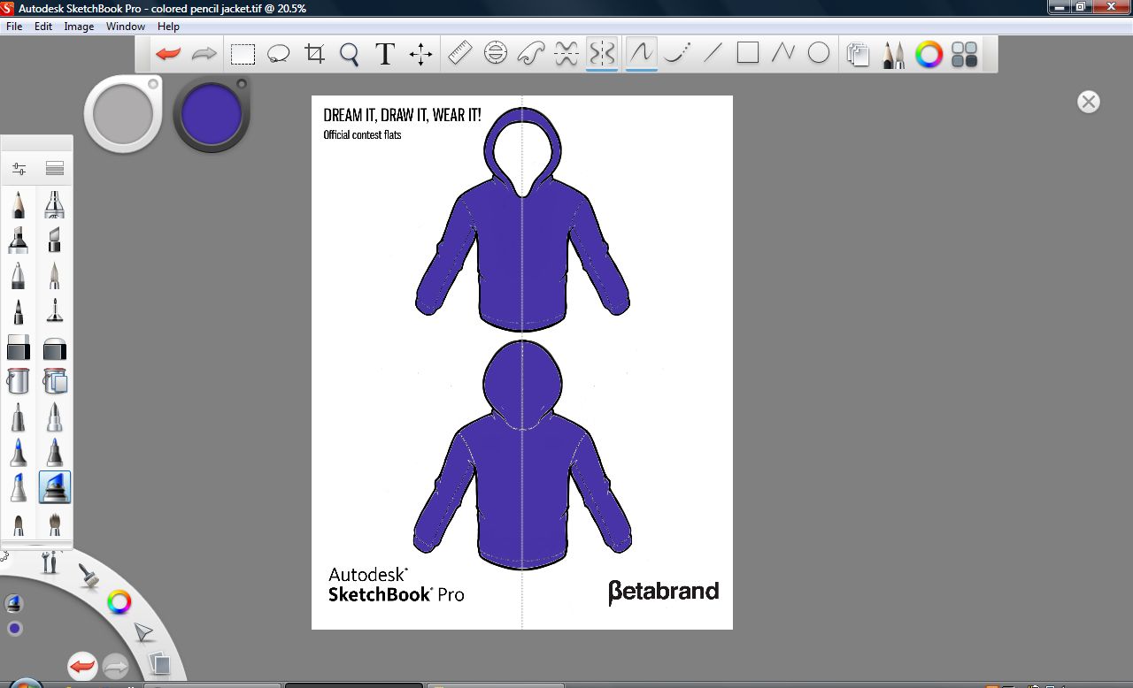Open the Edit menu
The width and height of the screenshot is (1133, 688).
[43, 27]
